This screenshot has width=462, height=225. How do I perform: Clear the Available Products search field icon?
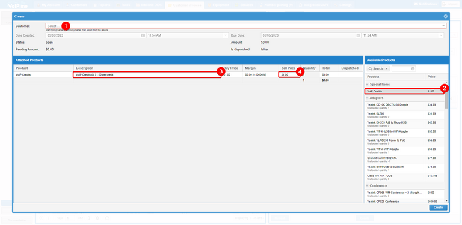point(413,68)
